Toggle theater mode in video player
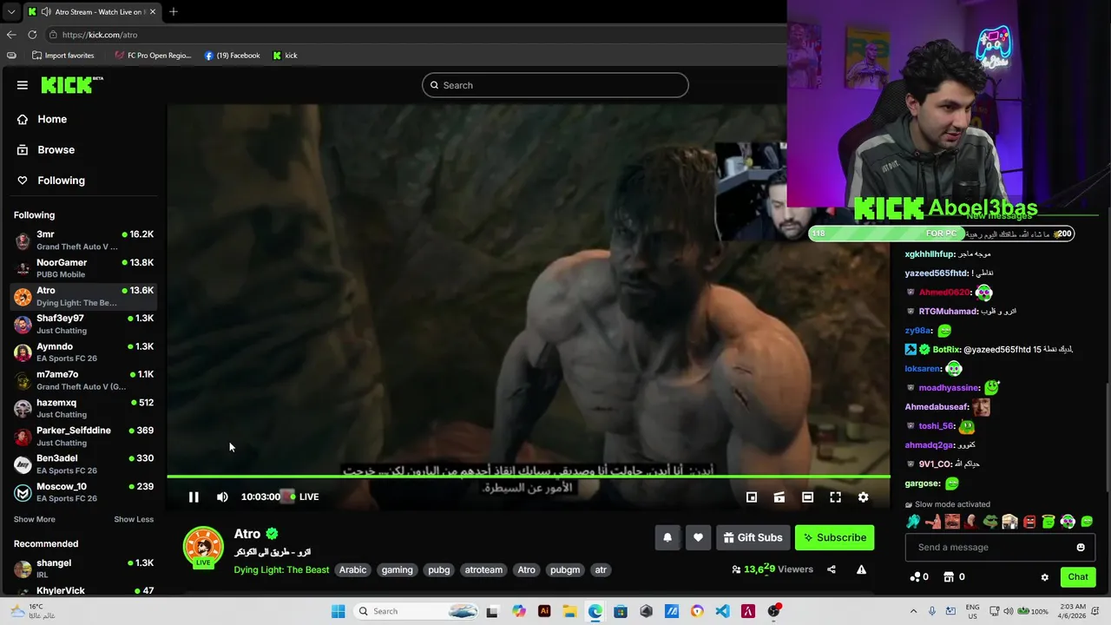The image size is (1111, 625). (807, 497)
